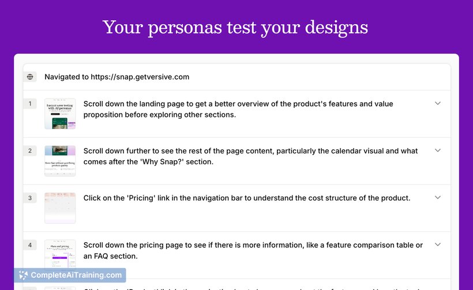The height and width of the screenshot is (290, 473).
Task: Expand step 2 with its chevron
Action: tap(437, 150)
